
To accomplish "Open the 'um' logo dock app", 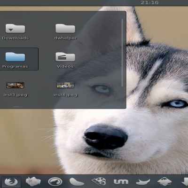I will click(x=121, y=182).
